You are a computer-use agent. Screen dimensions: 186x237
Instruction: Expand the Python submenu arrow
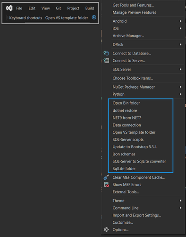click(180, 94)
